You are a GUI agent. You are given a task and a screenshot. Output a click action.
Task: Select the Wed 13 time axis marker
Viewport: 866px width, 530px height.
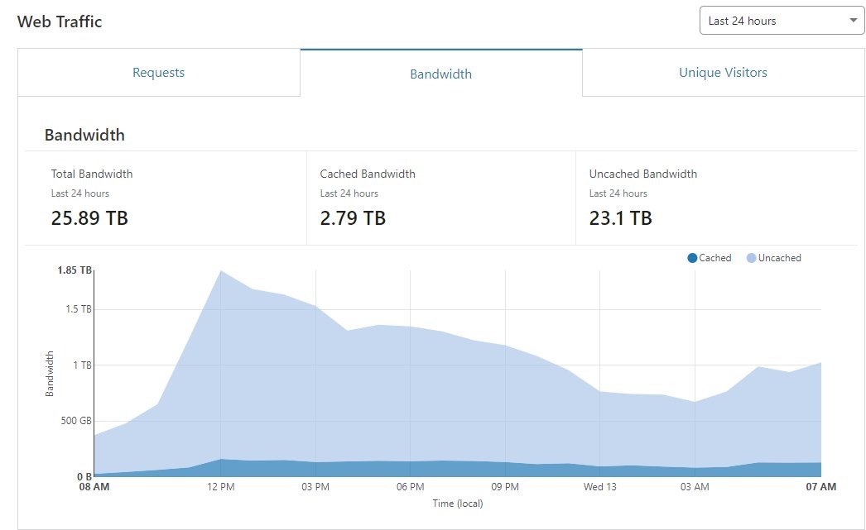tap(599, 487)
